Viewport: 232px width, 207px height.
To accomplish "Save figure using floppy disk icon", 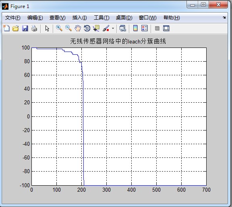I will click(x=25, y=28).
